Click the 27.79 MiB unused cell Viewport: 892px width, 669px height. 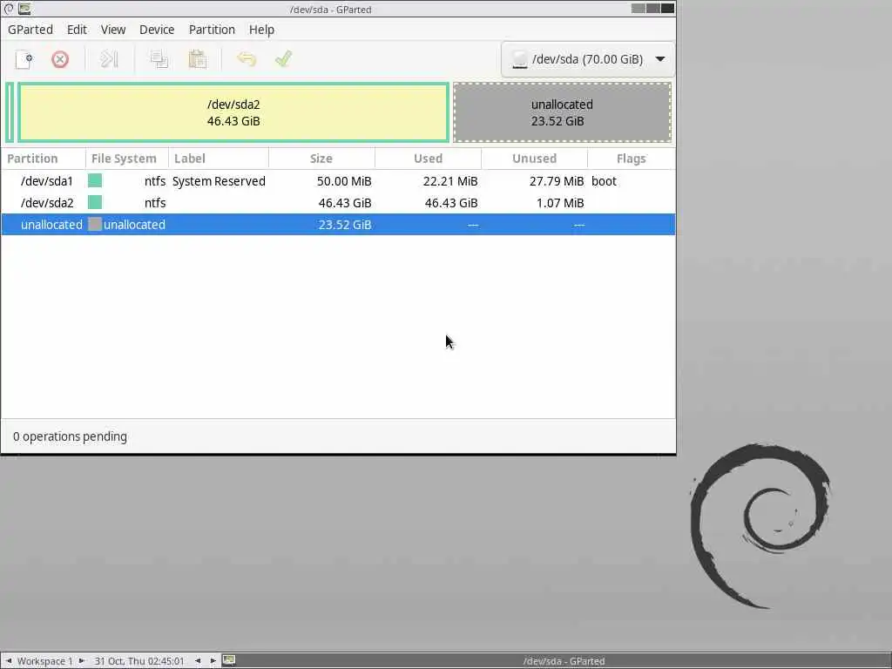557,181
